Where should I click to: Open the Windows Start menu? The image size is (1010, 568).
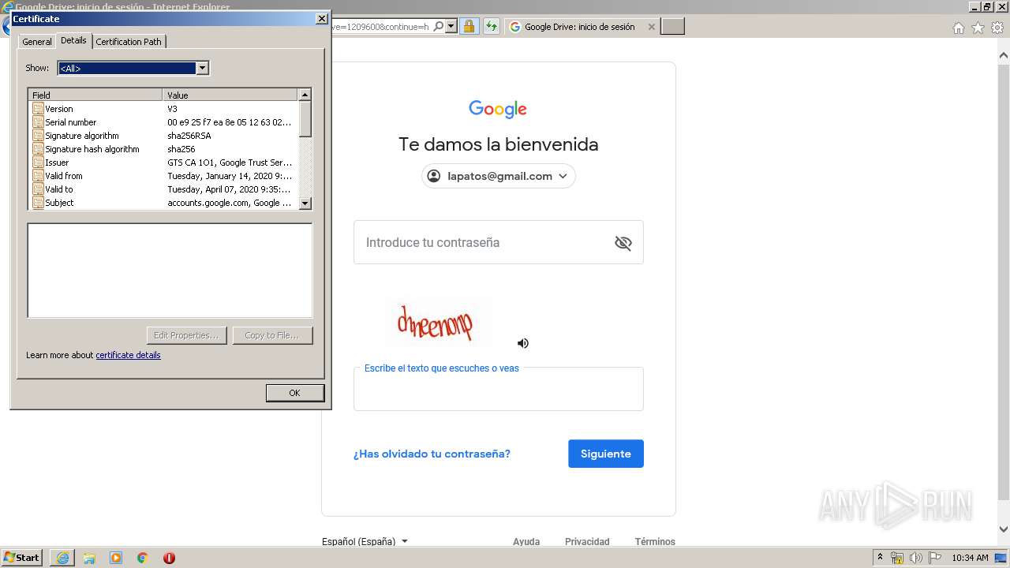[22, 558]
